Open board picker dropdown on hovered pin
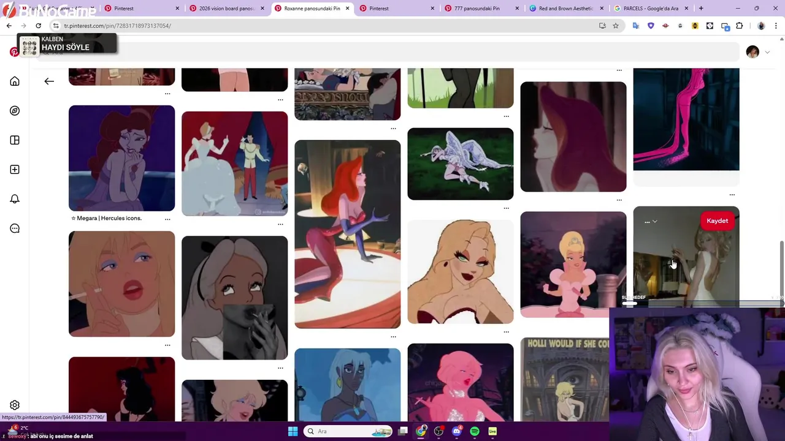The height and width of the screenshot is (441, 785). tap(651, 221)
